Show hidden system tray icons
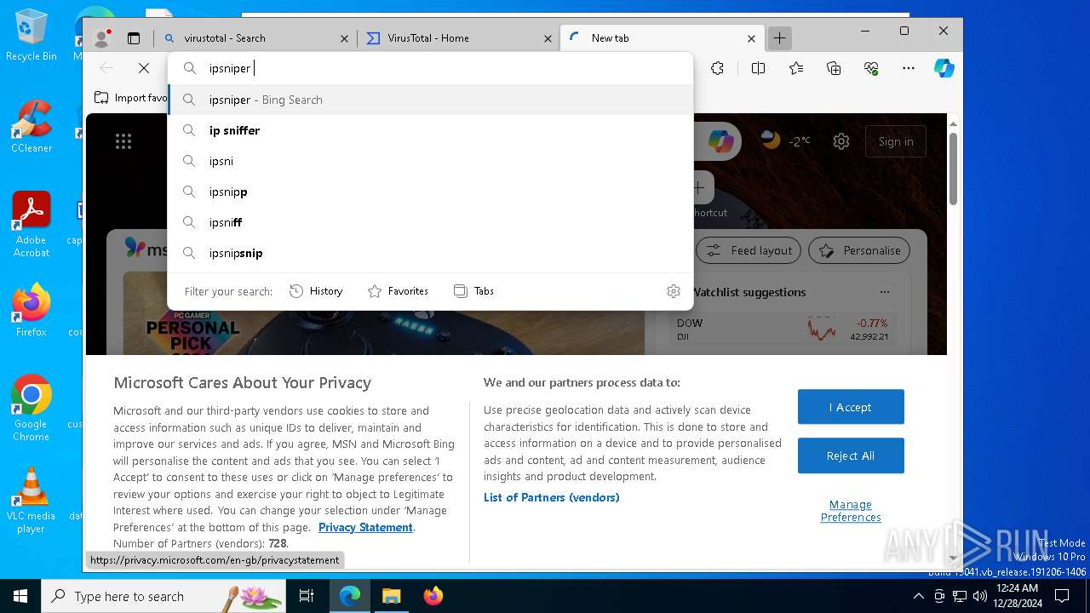The height and width of the screenshot is (613, 1090). [918, 596]
